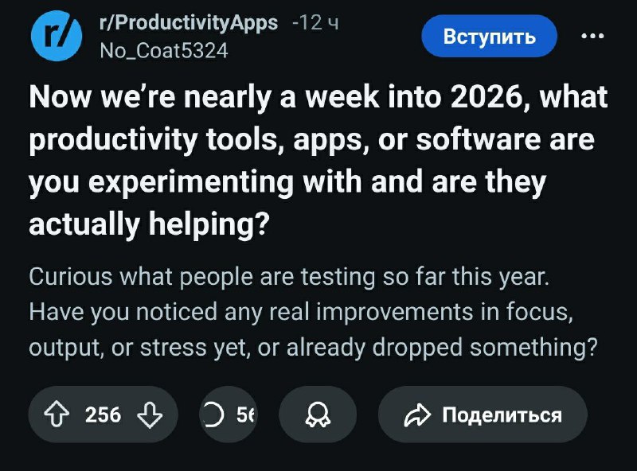Click "actually helping?" at the title's end
This screenshot has width=637, height=471.
pos(148,225)
